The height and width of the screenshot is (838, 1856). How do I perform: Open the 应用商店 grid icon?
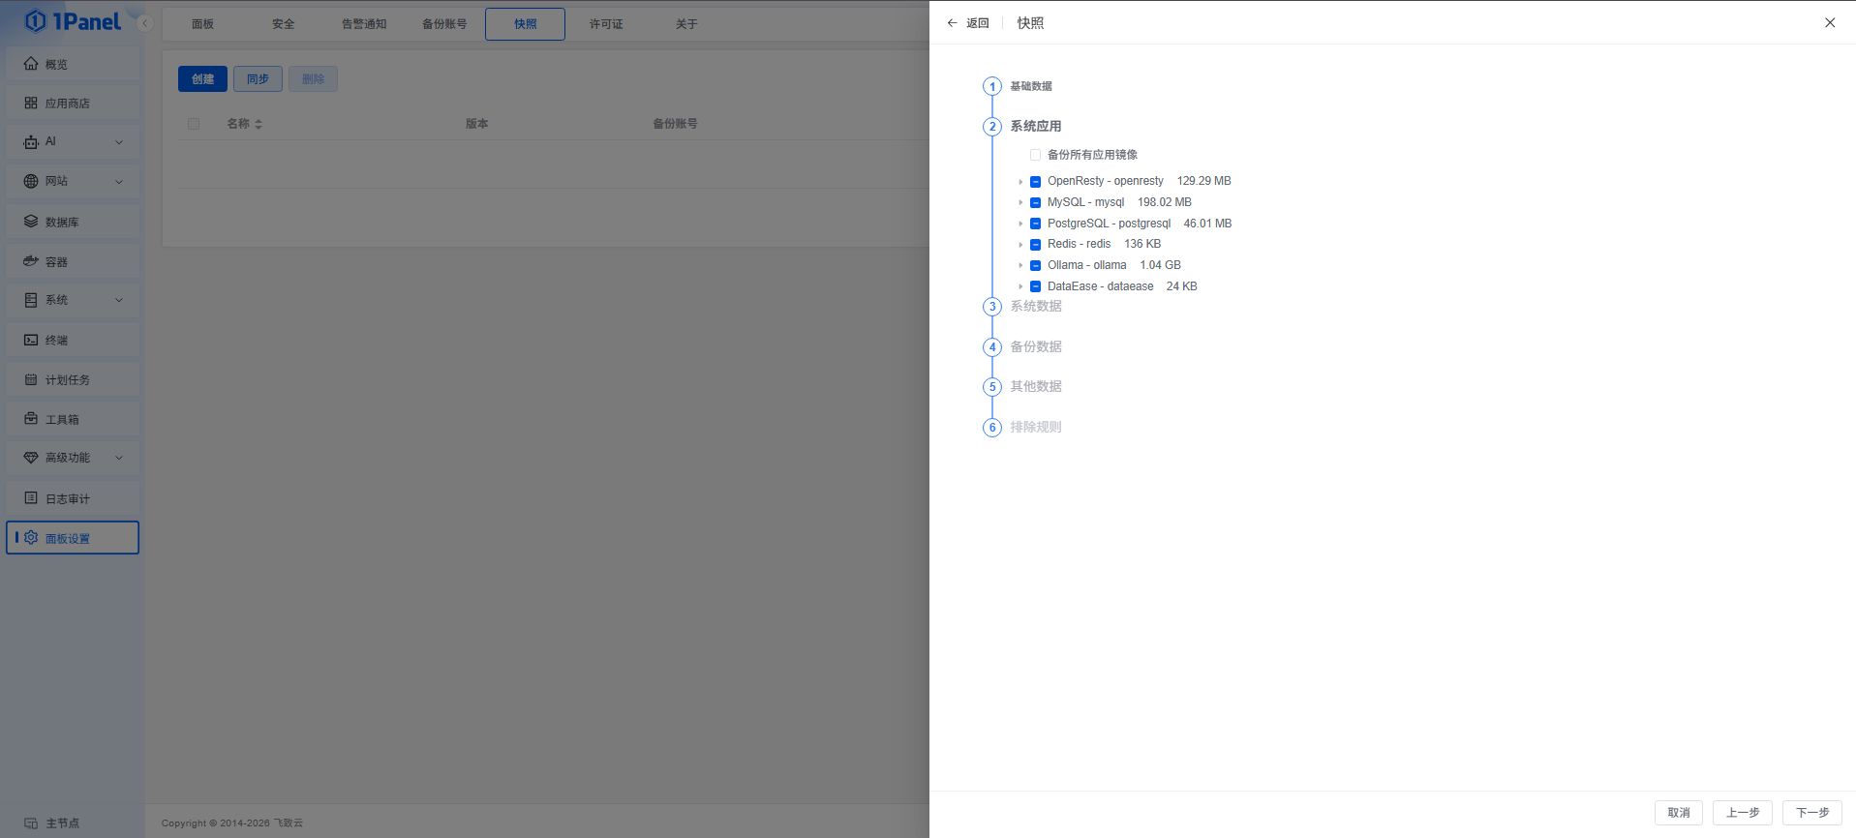pos(31,103)
